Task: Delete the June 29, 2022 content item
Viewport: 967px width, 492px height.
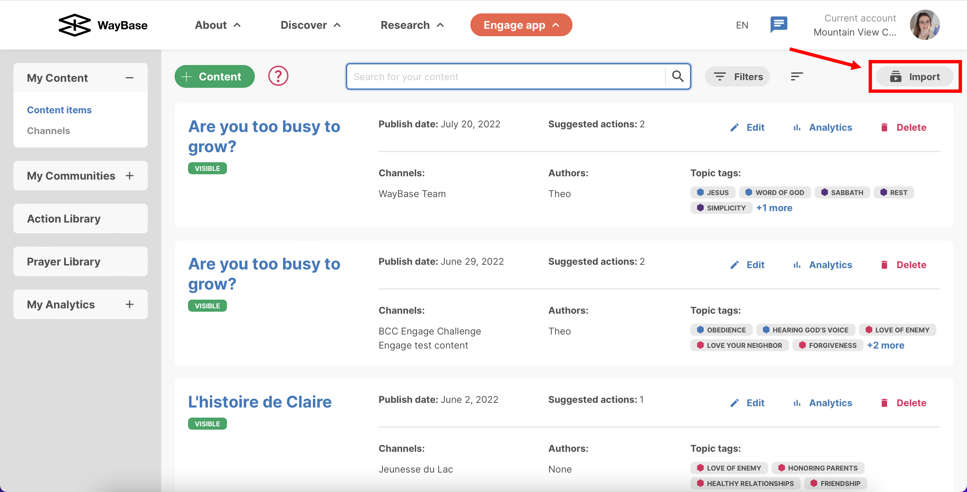Action: (903, 265)
